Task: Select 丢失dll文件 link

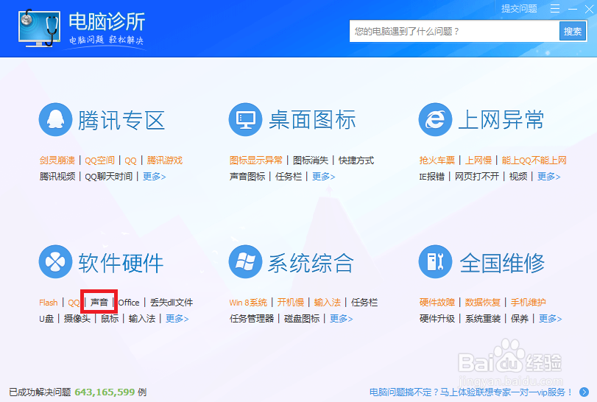Action: pos(172,303)
